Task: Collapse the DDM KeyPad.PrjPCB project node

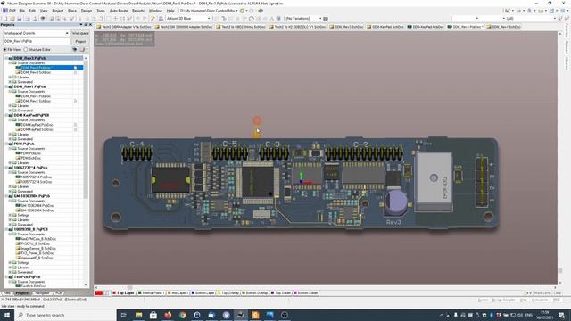Action: (x=6, y=115)
